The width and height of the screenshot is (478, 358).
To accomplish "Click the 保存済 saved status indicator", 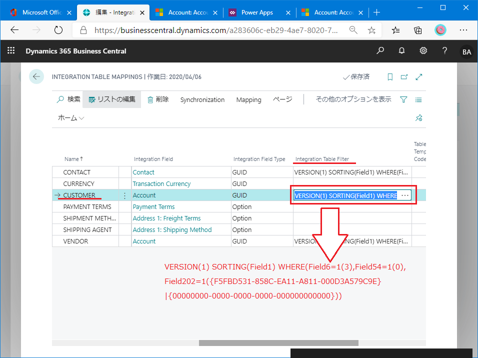I will click(356, 77).
